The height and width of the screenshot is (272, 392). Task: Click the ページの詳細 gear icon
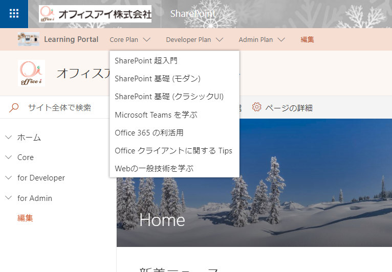click(x=256, y=107)
